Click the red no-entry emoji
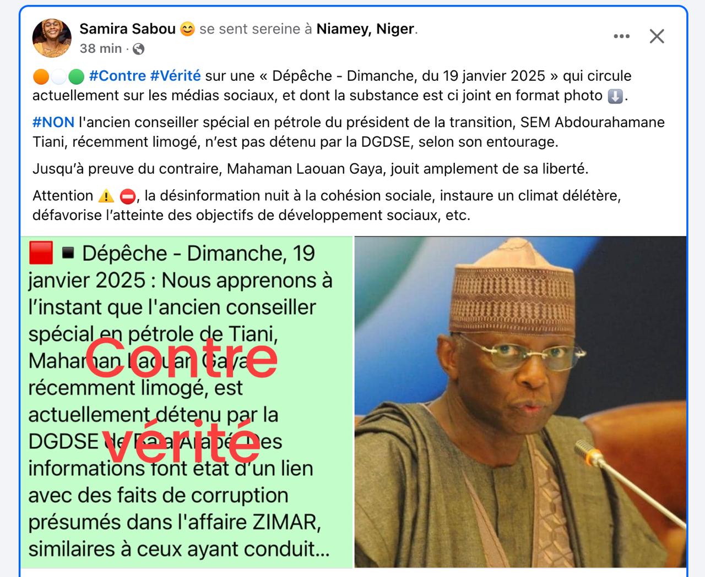705x577 pixels. coord(127,196)
